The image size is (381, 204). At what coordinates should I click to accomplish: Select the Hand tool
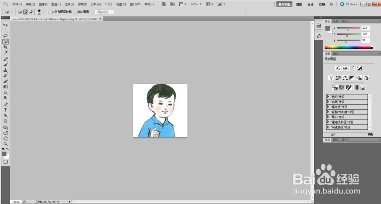(5, 139)
